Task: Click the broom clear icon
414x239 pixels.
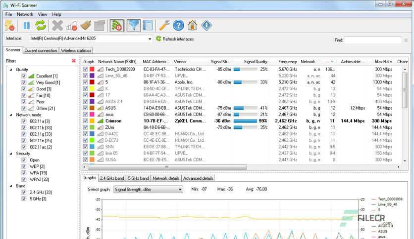Action: coord(86,26)
